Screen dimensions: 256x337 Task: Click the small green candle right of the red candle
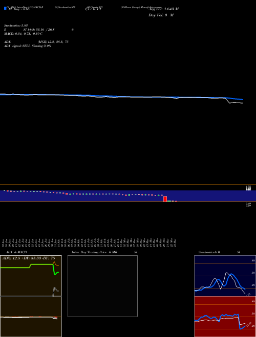click(x=169, y=201)
